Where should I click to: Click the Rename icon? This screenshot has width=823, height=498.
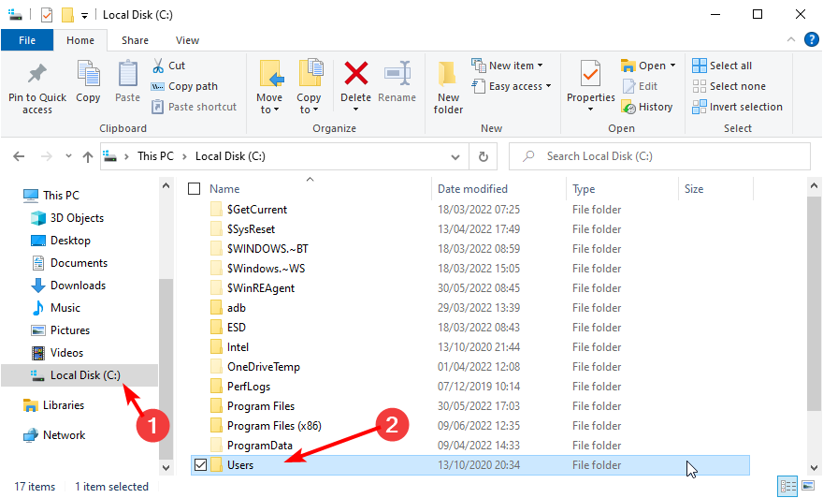click(397, 74)
